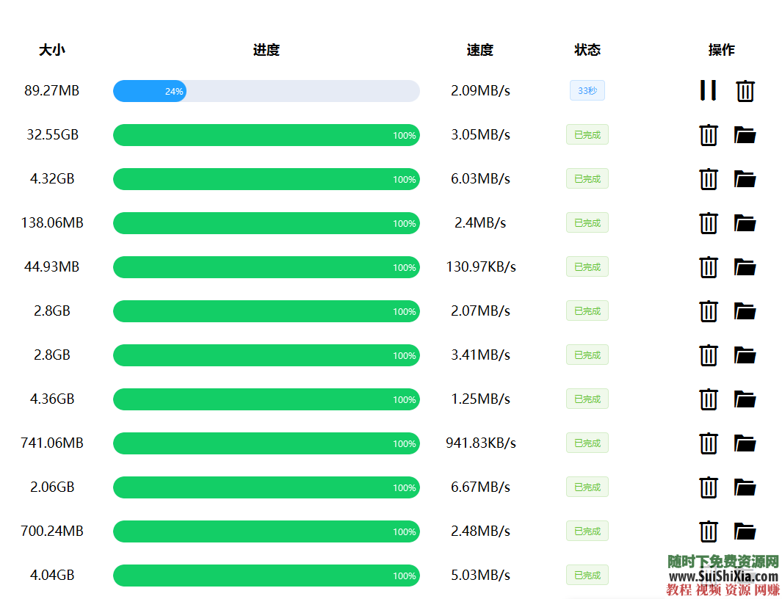Image resolution: width=782 pixels, height=599 pixels.
Task: Pause the 89.27MB download
Action: coord(708,91)
